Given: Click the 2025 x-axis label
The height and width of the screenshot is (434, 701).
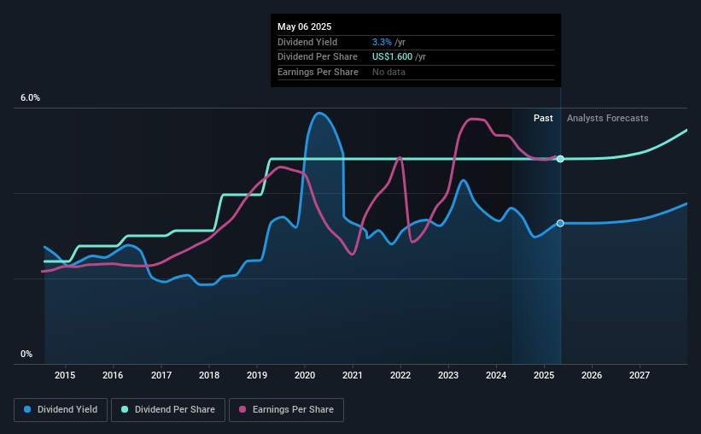Looking at the screenshot, I should (x=544, y=375).
